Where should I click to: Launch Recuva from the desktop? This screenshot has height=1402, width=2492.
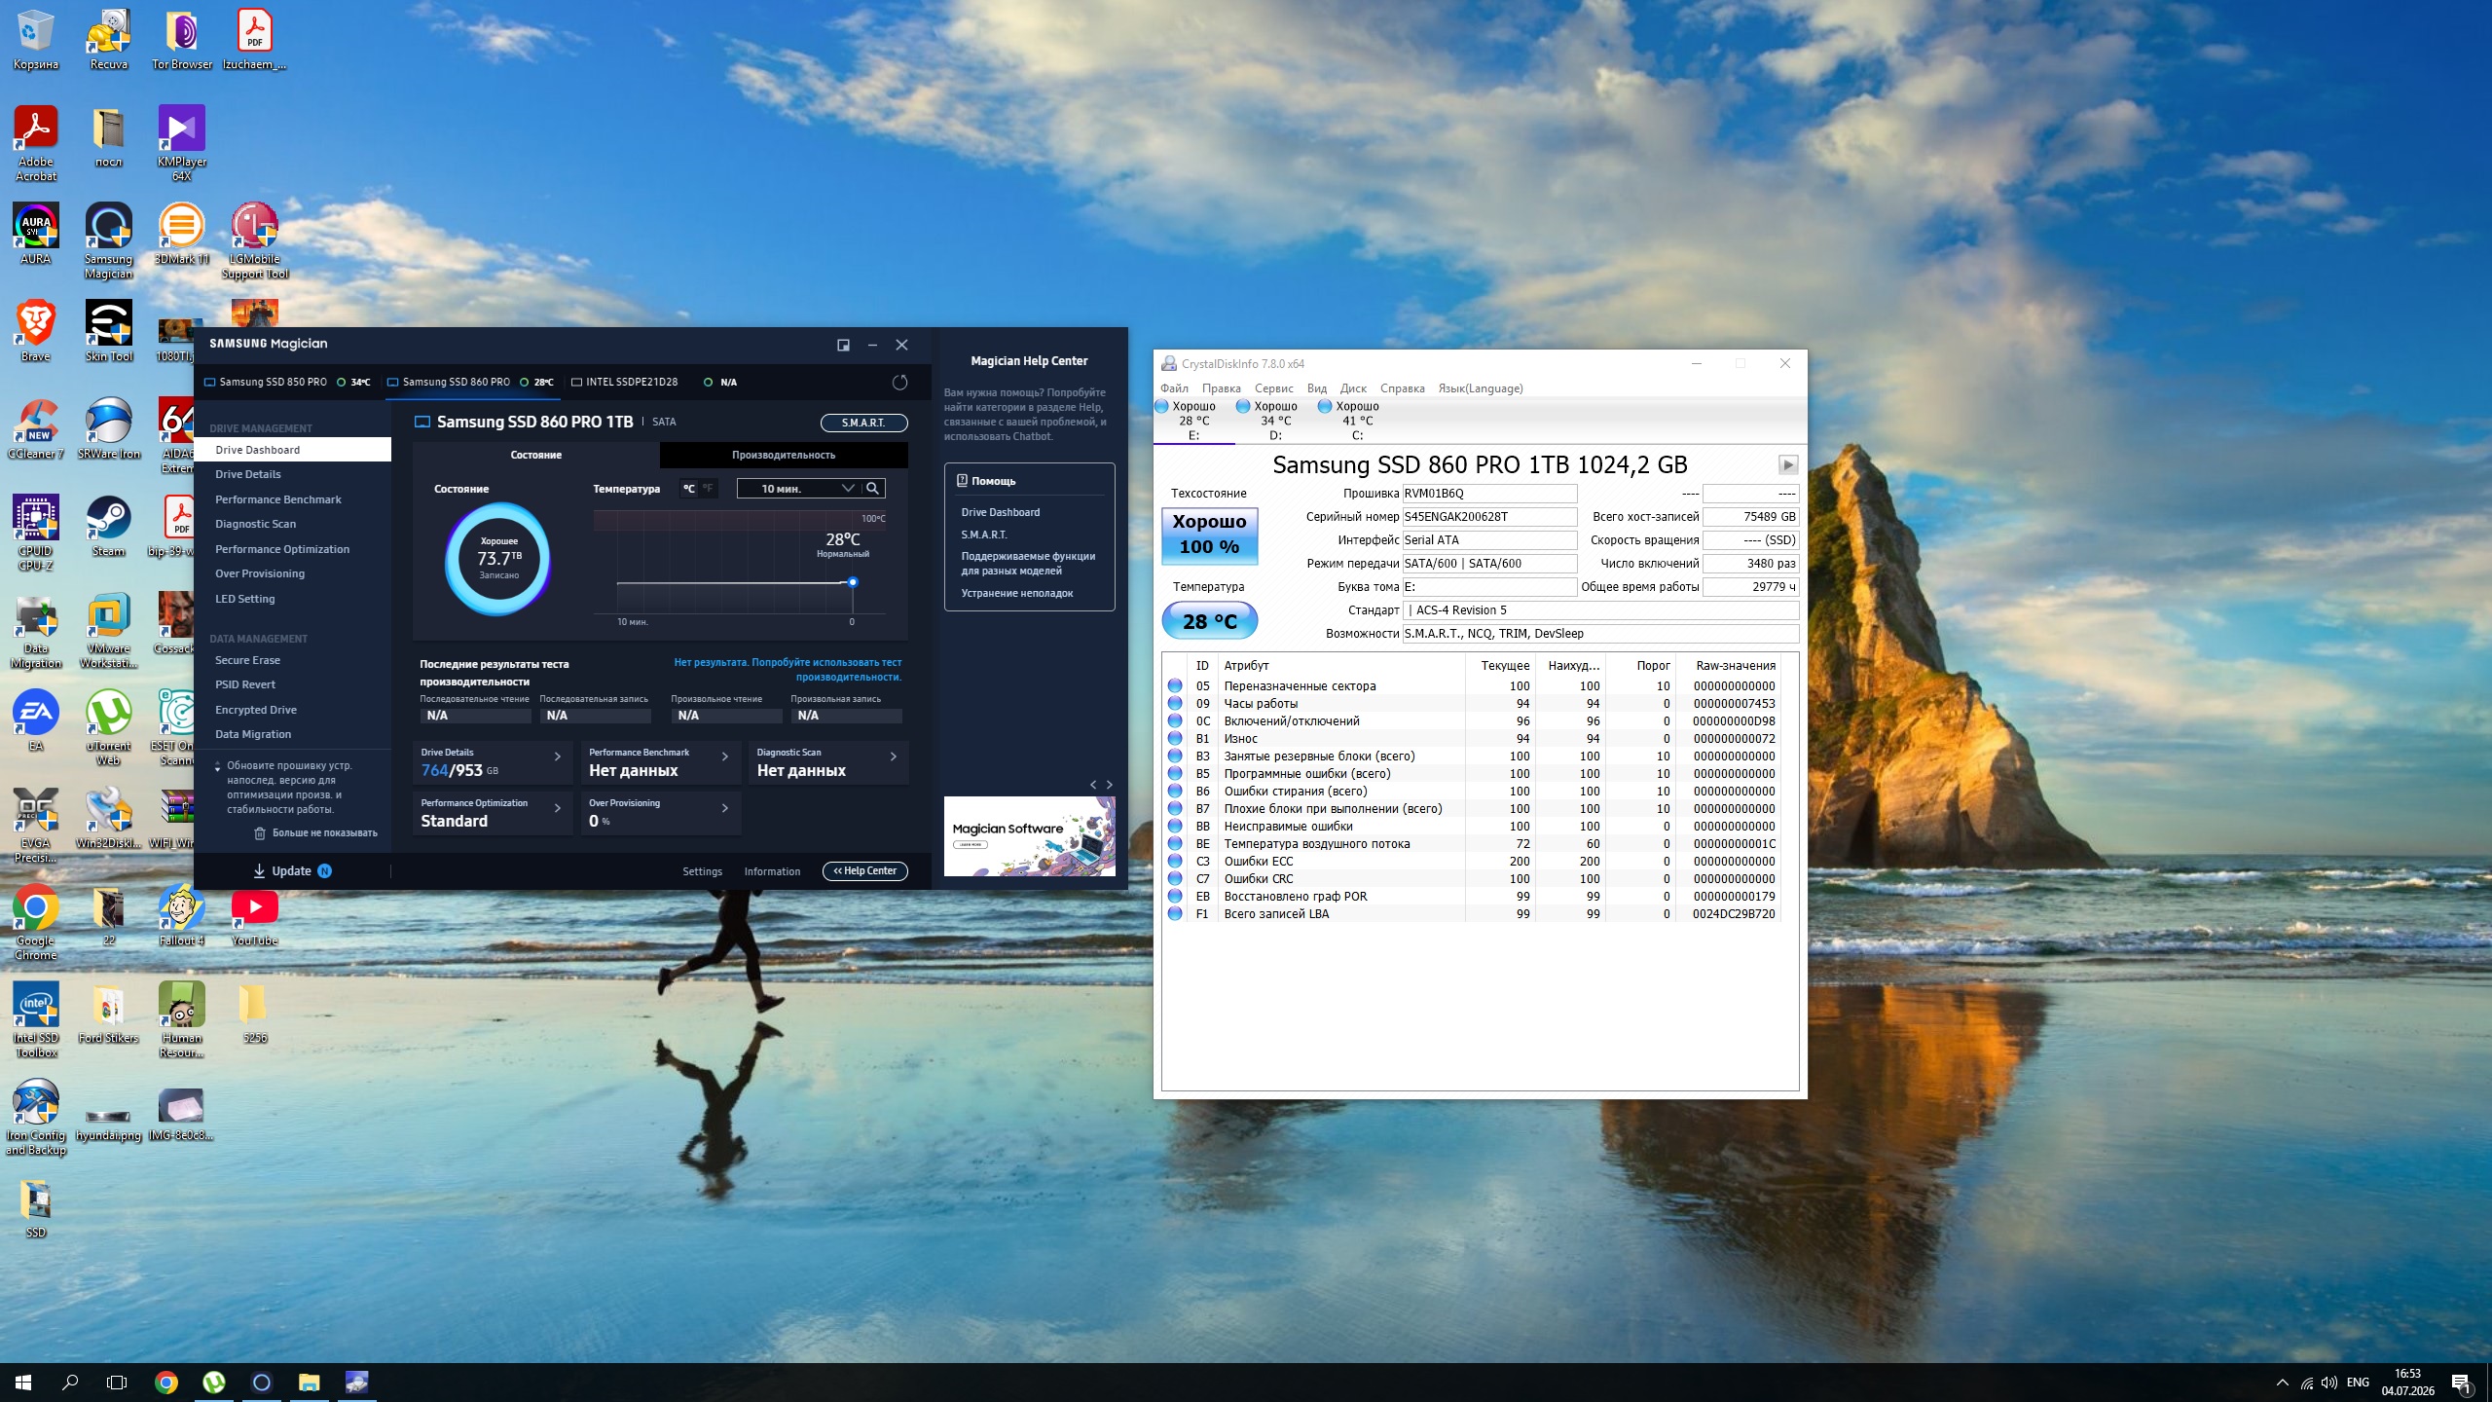point(108,39)
